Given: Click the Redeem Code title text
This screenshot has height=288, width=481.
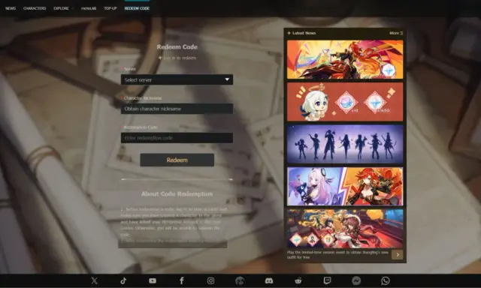Looking at the screenshot, I should tap(177, 46).
